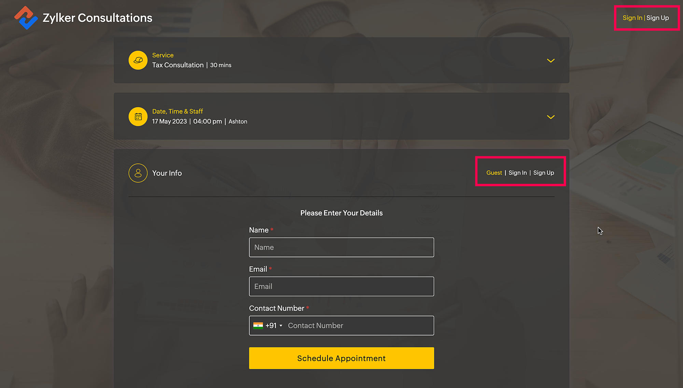Click the Contact Number input field
Screen dimensions: 683x388
(359, 326)
